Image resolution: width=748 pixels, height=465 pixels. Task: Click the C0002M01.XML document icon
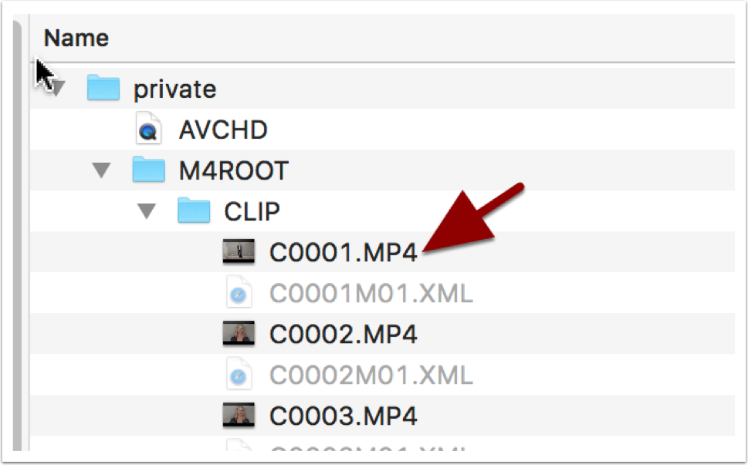239,374
